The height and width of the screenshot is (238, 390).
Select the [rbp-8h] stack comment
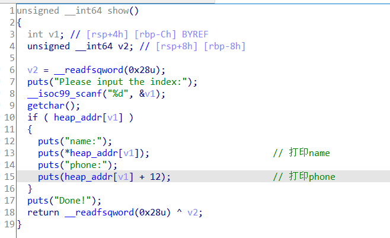click(x=225, y=46)
